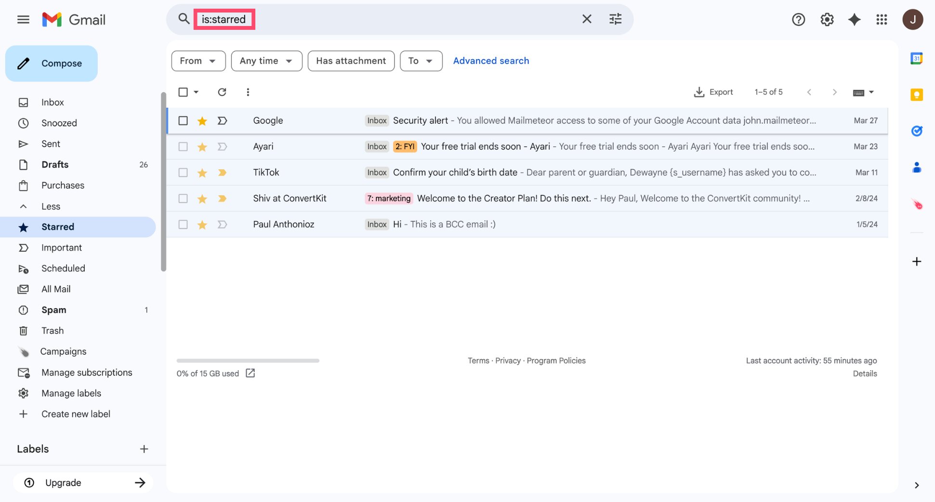Add a label with Labels plus icon
Viewport: 935px width, 502px height.
click(144, 449)
